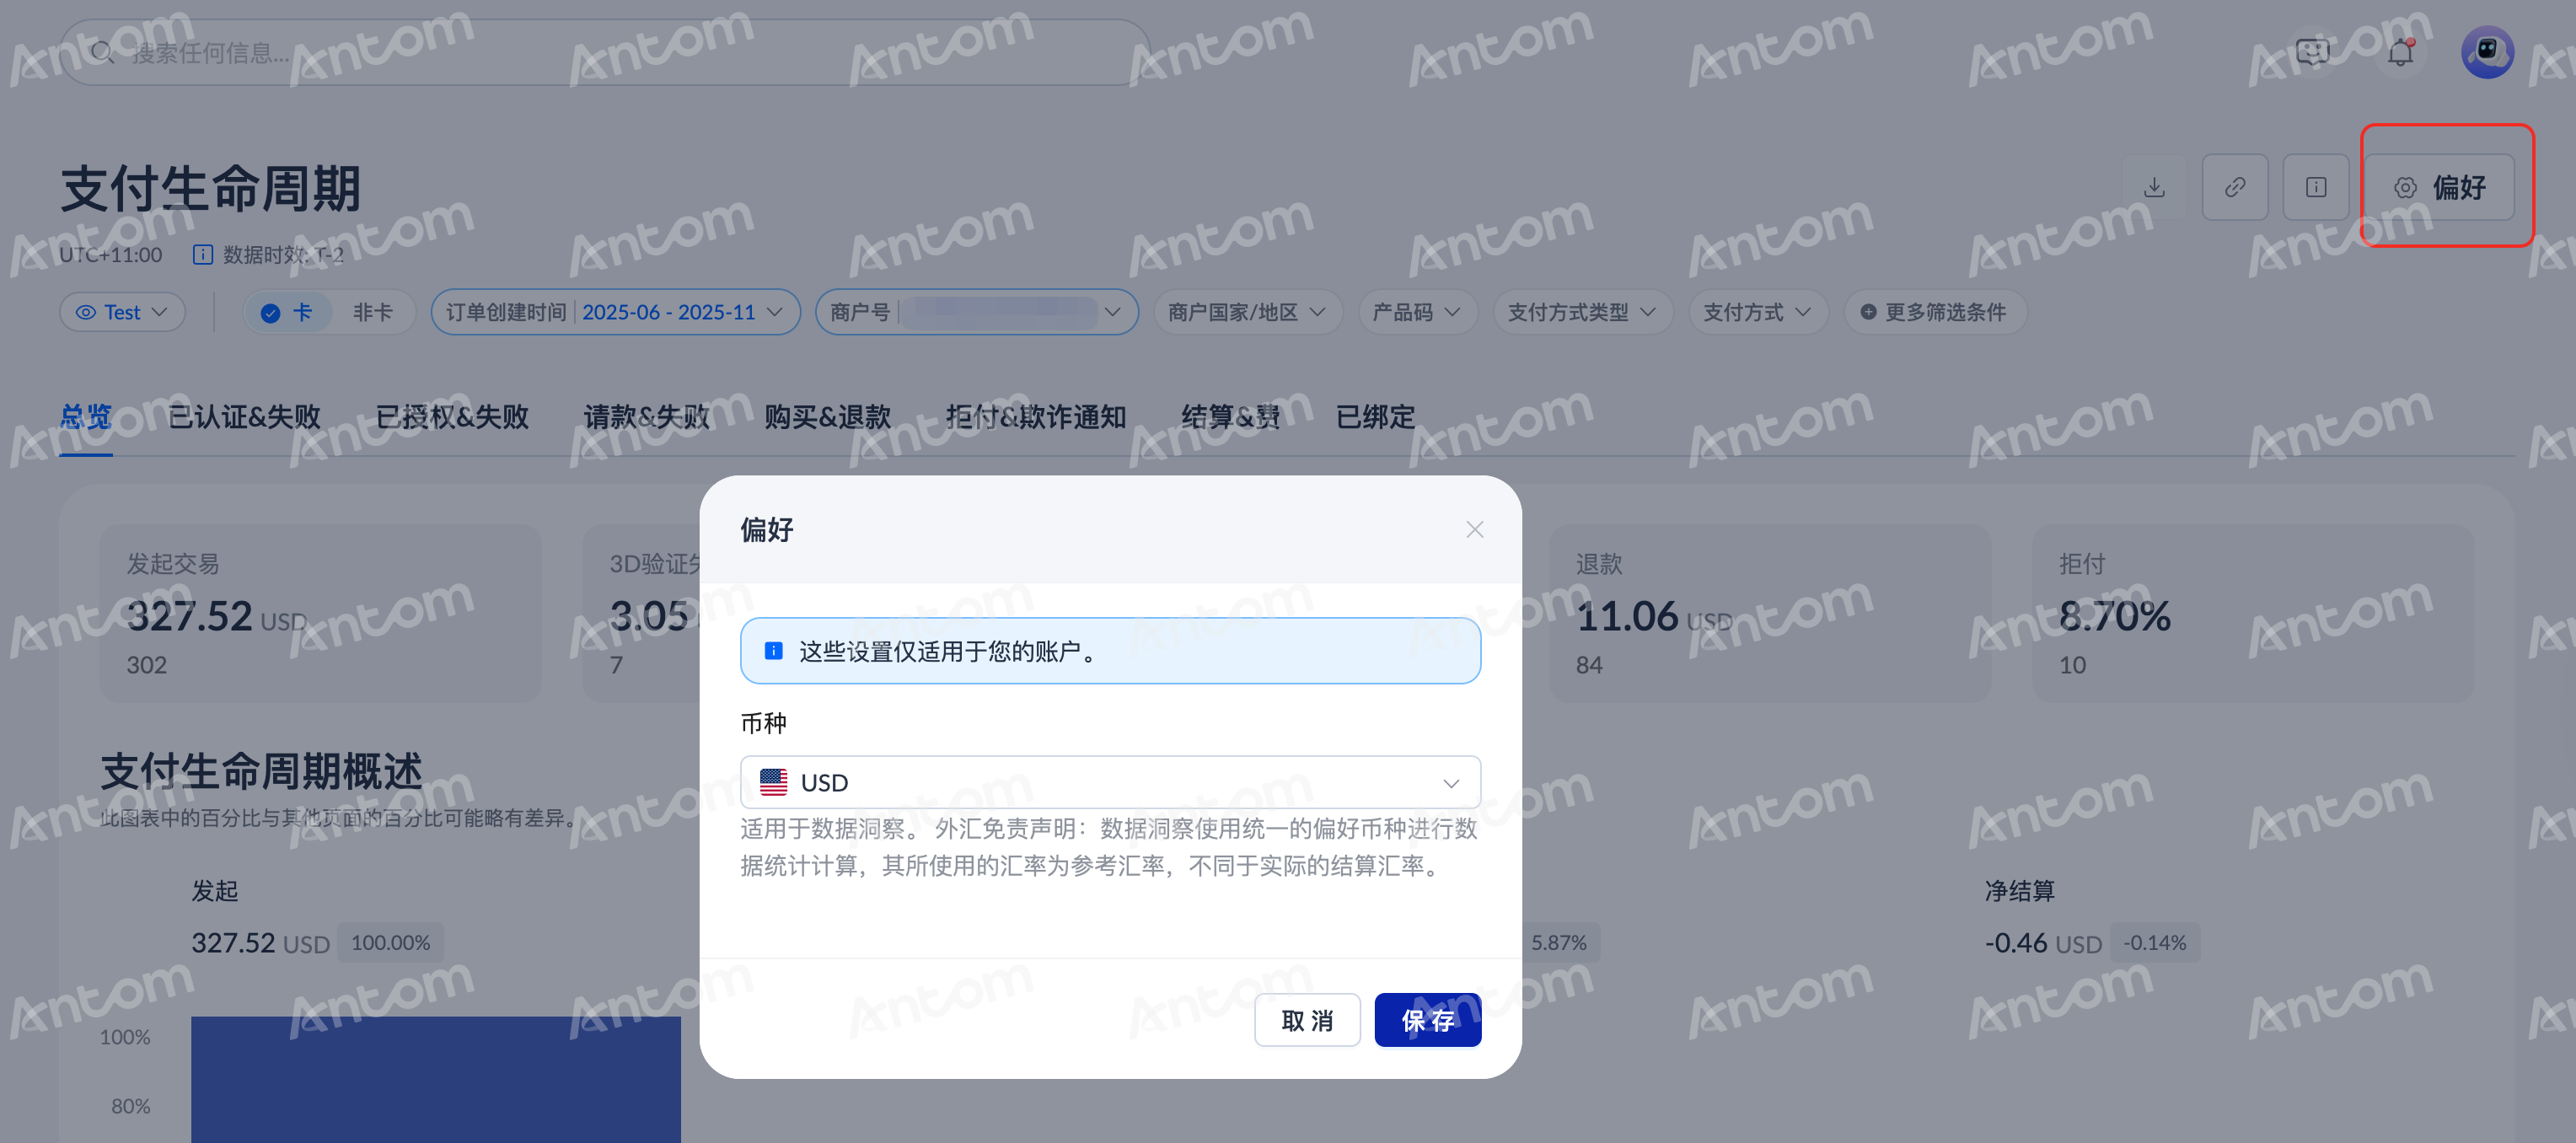Open the 支付方式类型 filter
Image resolution: width=2576 pixels, height=1143 pixels.
pyautogui.click(x=1582, y=312)
